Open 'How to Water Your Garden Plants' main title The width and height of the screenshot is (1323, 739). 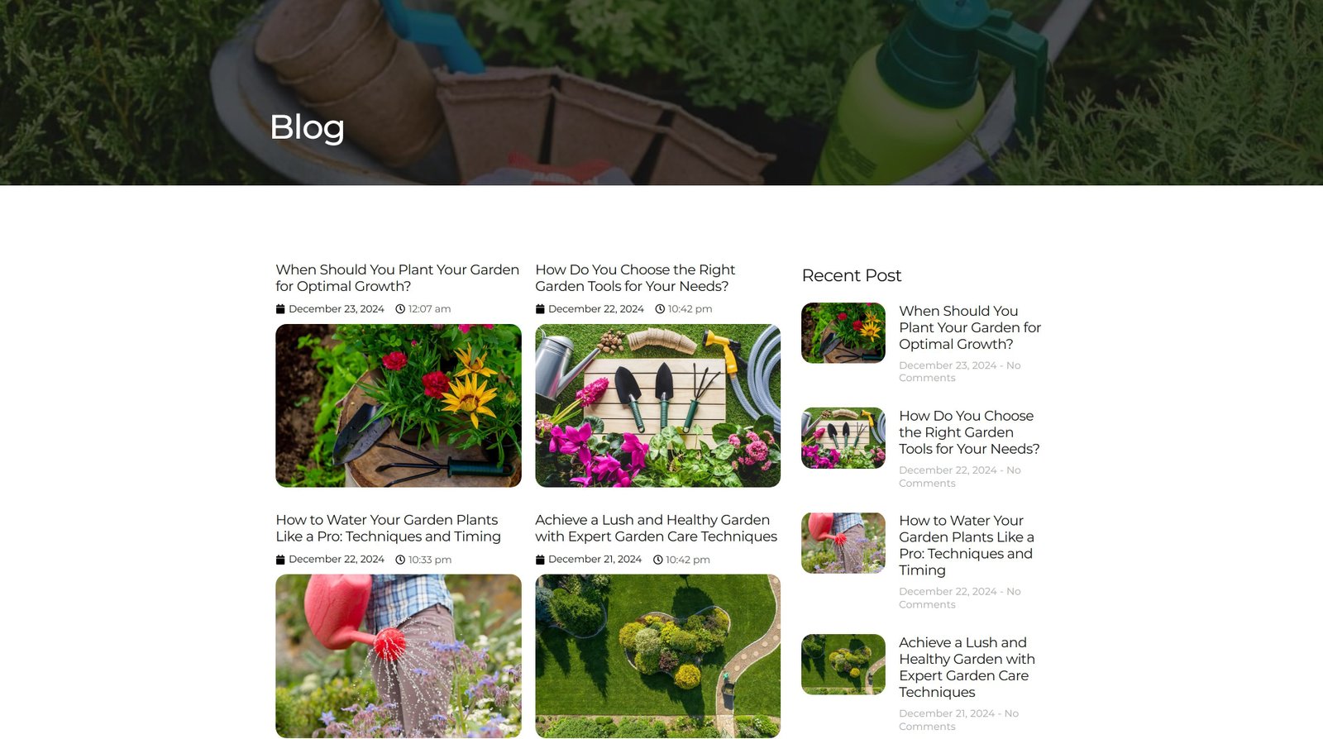pos(389,528)
